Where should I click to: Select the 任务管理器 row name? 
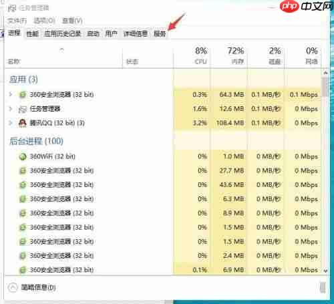[45, 109]
